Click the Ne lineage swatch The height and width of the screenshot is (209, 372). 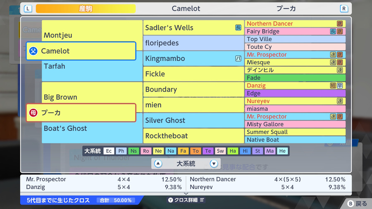(x=158, y=151)
